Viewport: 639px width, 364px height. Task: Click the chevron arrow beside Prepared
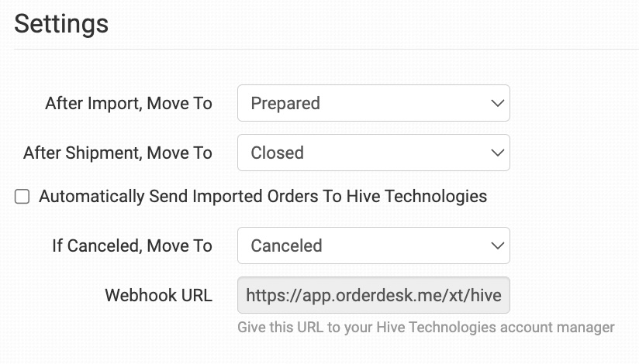(x=498, y=103)
